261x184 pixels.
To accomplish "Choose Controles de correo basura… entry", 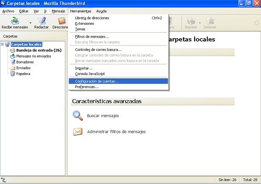I will point(118,50).
